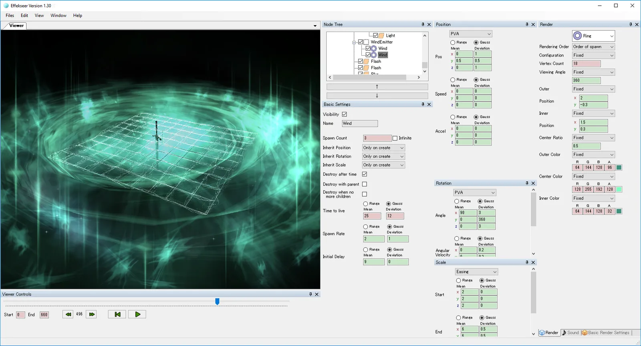Pin the Position panel
Image resolution: width=641 pixels, height=346 pixels.
click(x=527, y=24)
